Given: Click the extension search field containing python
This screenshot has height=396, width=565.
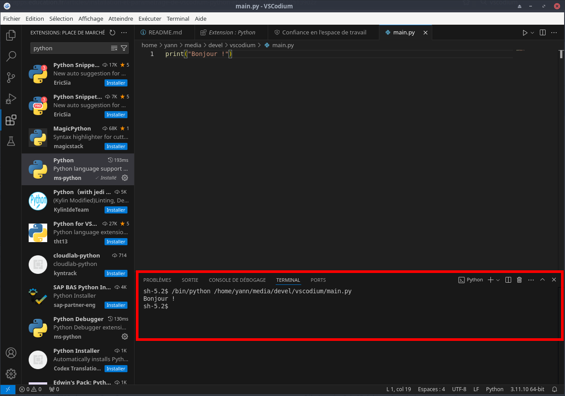Looking at the screenshot, I should [70, 49].
